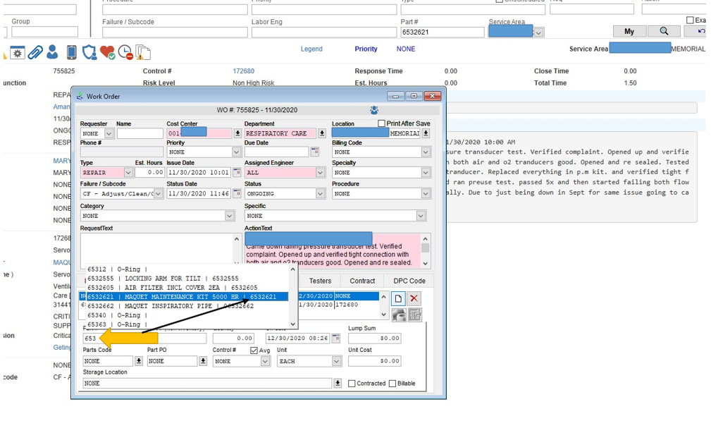Open the Assigned Engineer dropdown
Image resolution: width=723 pixels, height=421 pixels.
pyautogui.click(x=321, y=172)
